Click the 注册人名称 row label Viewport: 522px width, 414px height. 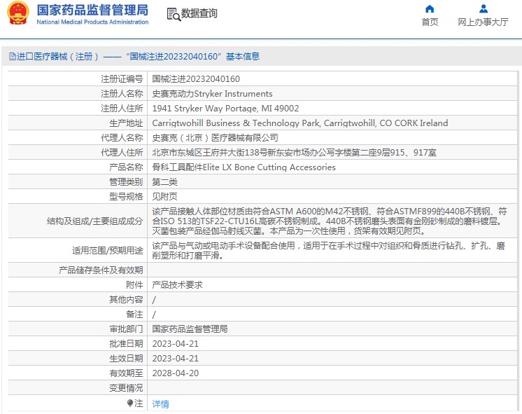pyautogui.click(x=122, y=94)
